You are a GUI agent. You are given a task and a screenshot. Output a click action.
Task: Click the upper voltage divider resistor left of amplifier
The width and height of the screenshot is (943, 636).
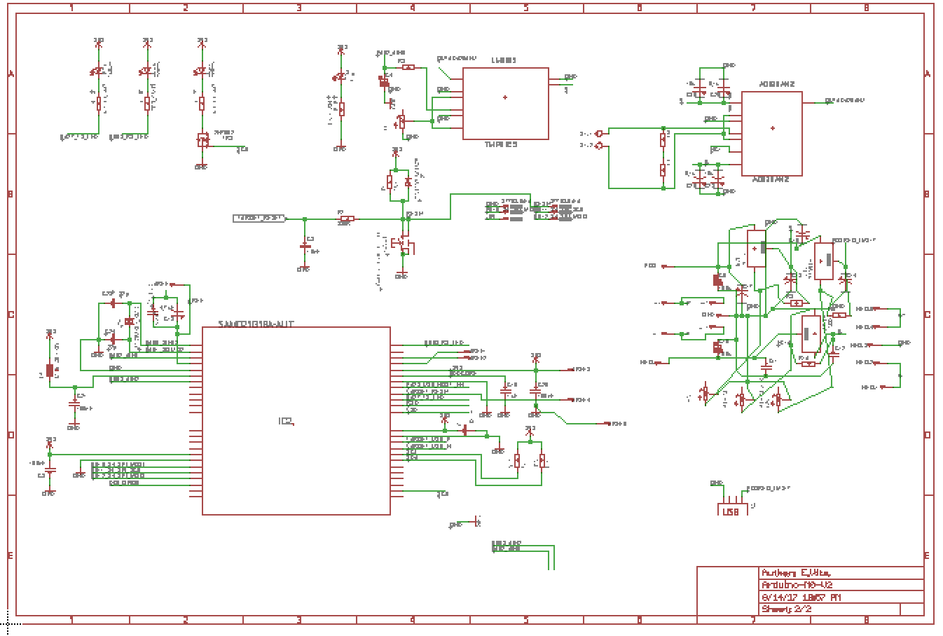[663, 140]
